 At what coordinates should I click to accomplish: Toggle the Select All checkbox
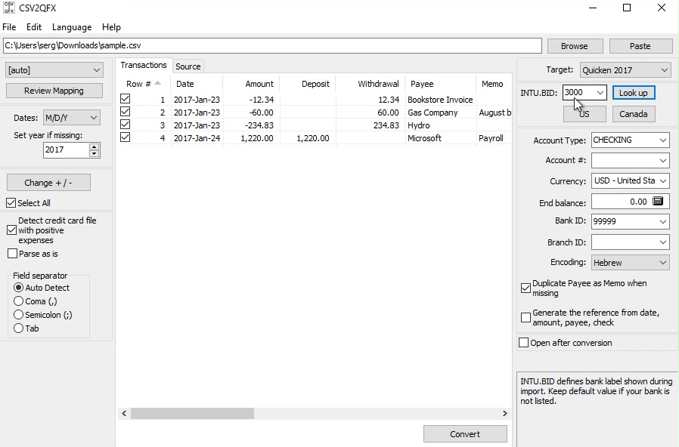coord(11,203)
